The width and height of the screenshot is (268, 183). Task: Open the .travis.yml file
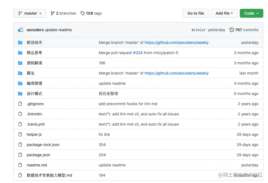click(36, 124)
